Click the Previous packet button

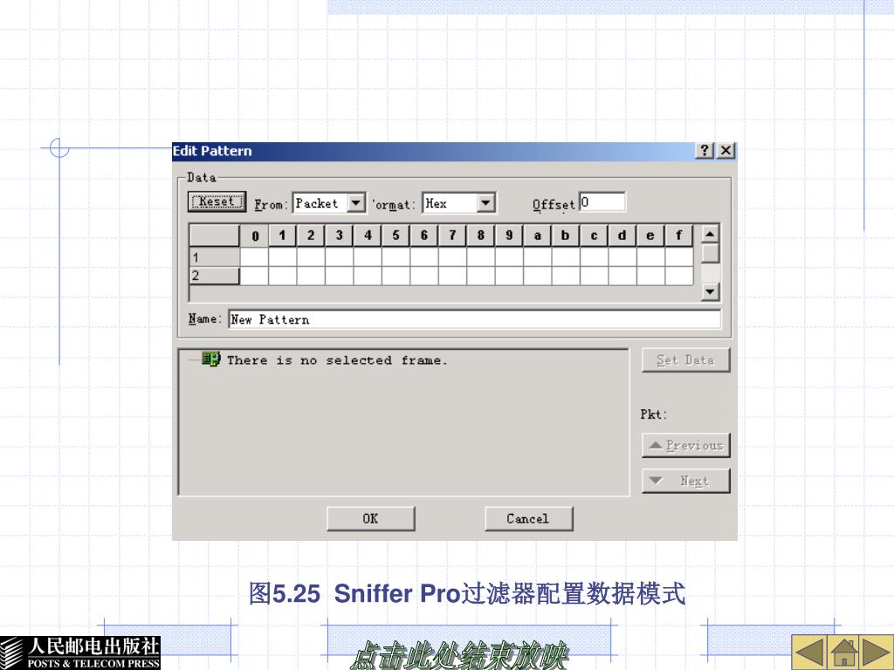[x=685, y=446]
